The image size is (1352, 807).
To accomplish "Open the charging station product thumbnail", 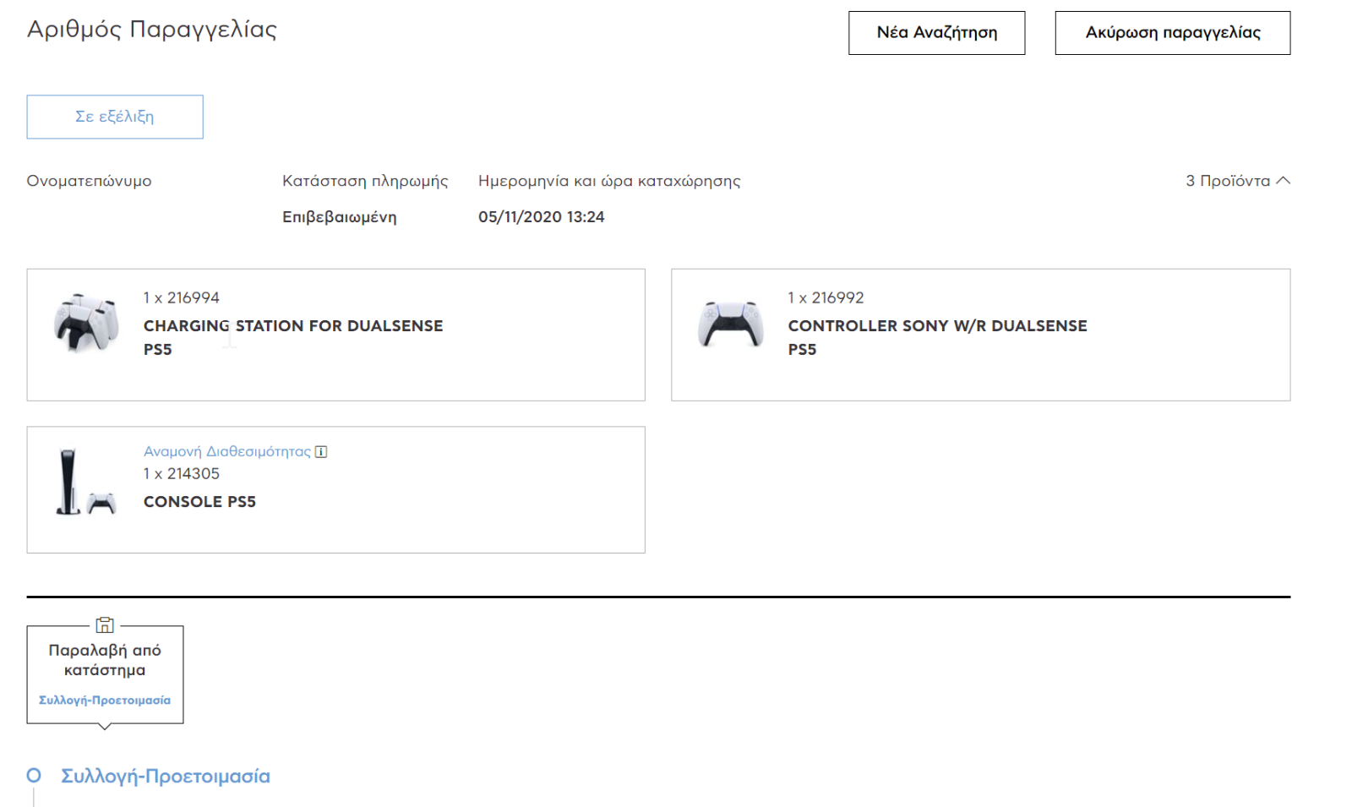I will pyautogui.click(x=85, y=323).
